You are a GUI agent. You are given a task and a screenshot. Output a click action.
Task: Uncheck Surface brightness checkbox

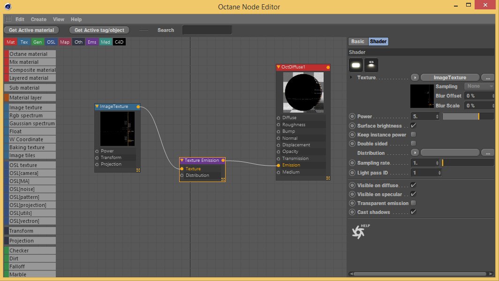point(413,126)
